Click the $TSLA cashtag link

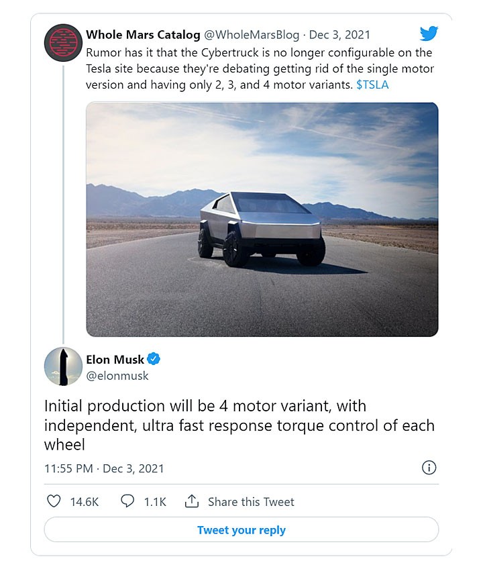pyautogui.click(x=372, y=85)
